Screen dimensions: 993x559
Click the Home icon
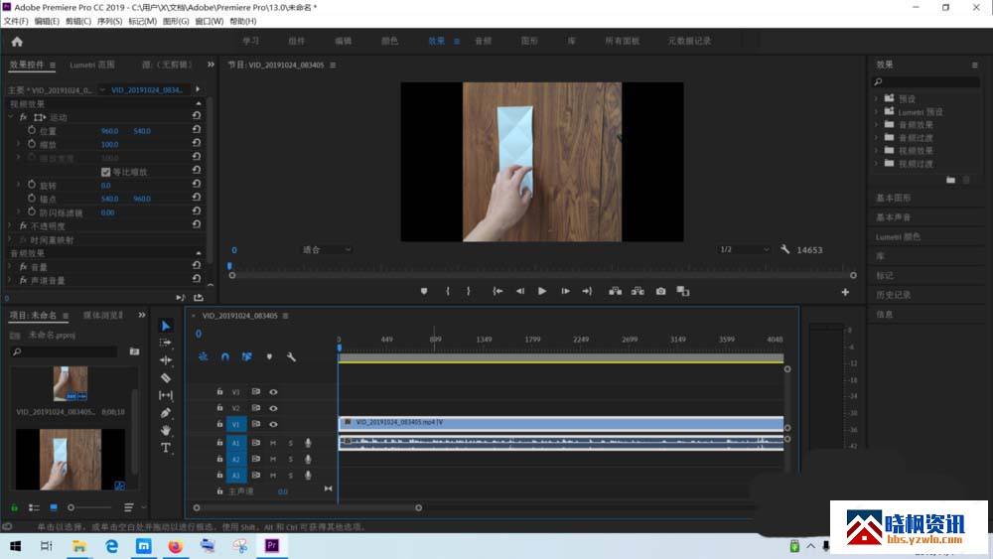point(17,42)
